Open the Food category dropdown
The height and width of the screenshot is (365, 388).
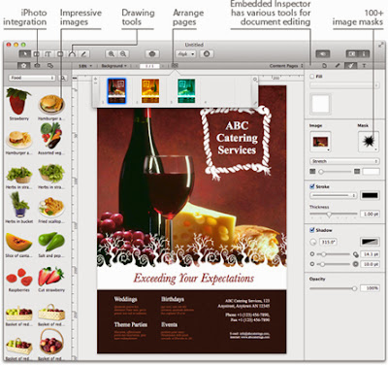(x=32, y=78)
